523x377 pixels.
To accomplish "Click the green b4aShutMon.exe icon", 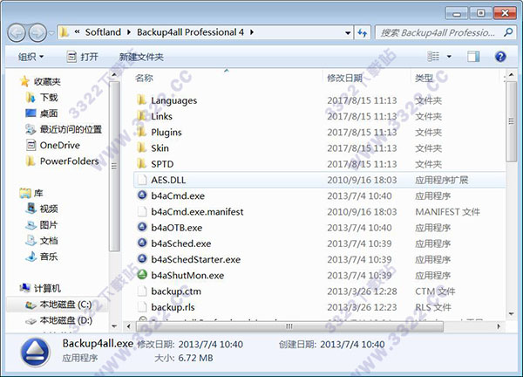I will pos(142,275).
